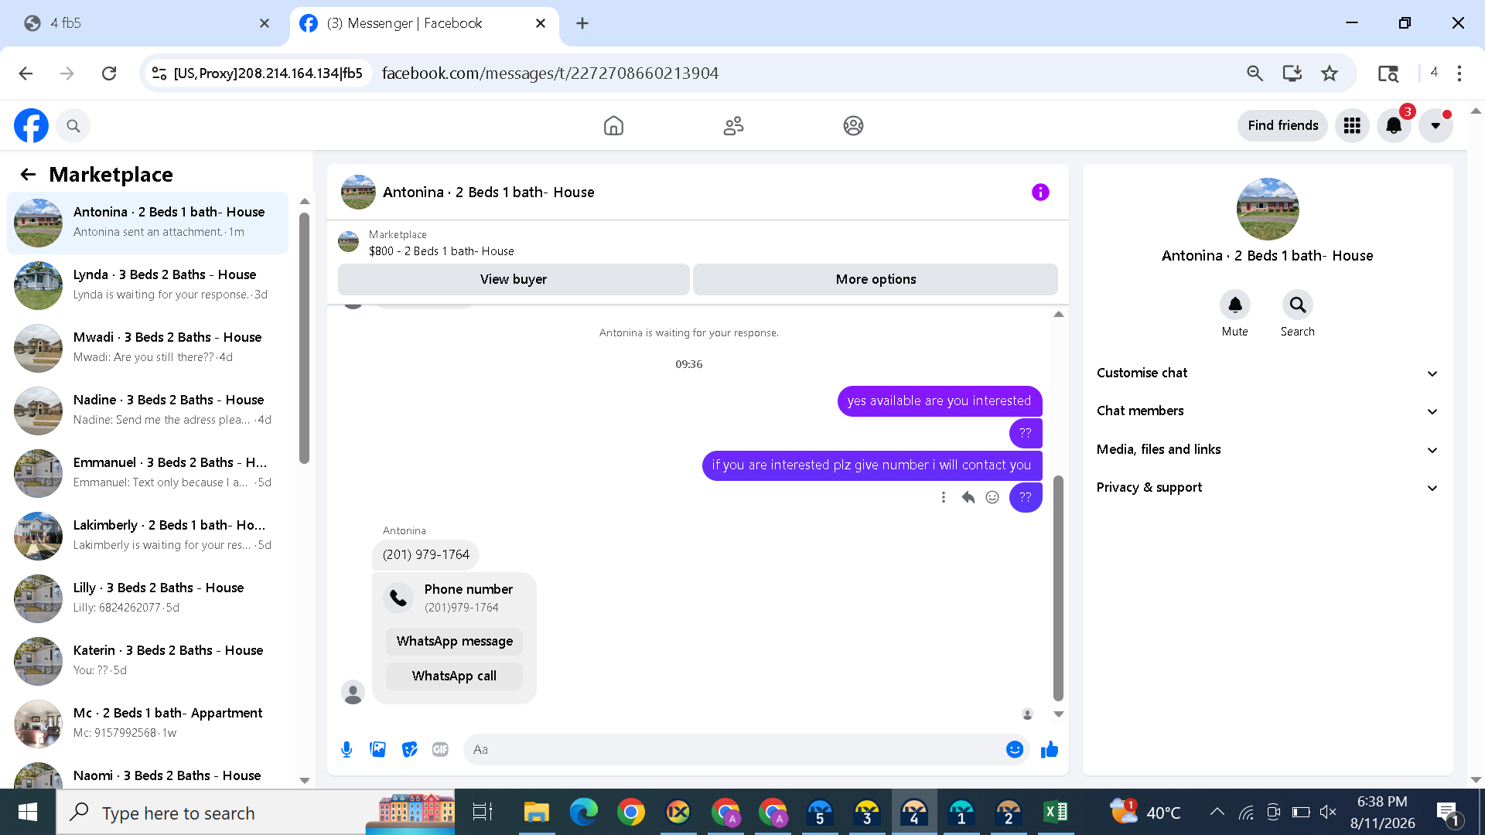The height and width of the screenshot is (835, 1485).
Task: Open the Facebook logo home link
Action: click(31, 125)
